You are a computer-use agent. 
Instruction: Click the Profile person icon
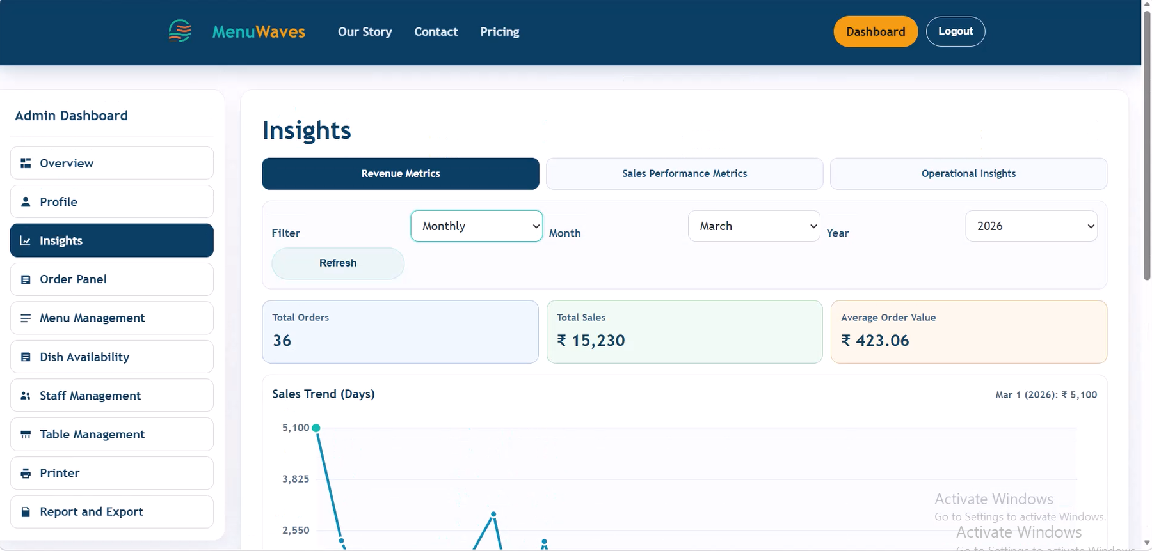tap(26, 202)
